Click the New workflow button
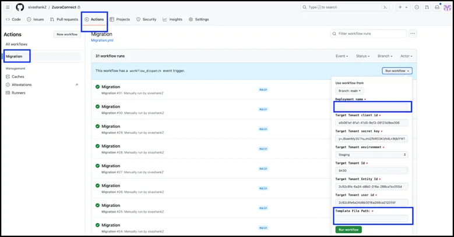 pos(67,34)
